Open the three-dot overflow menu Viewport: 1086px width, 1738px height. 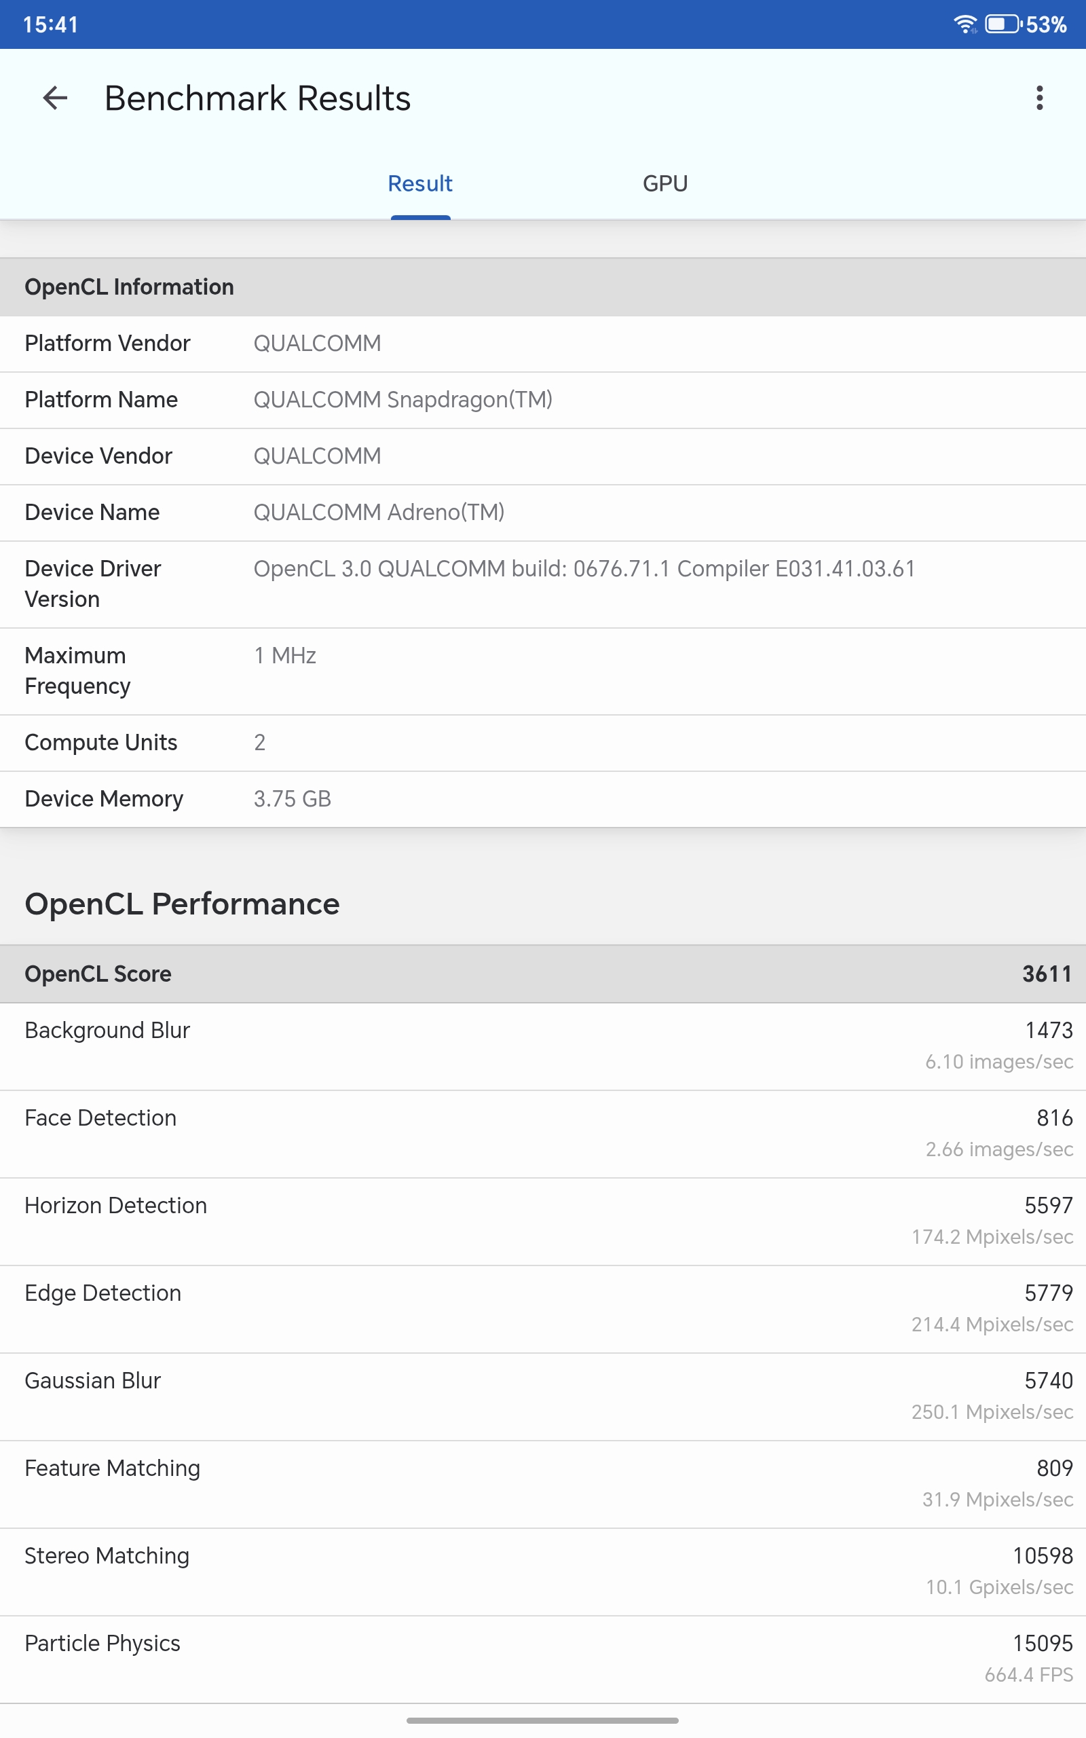pos(1038,98)
